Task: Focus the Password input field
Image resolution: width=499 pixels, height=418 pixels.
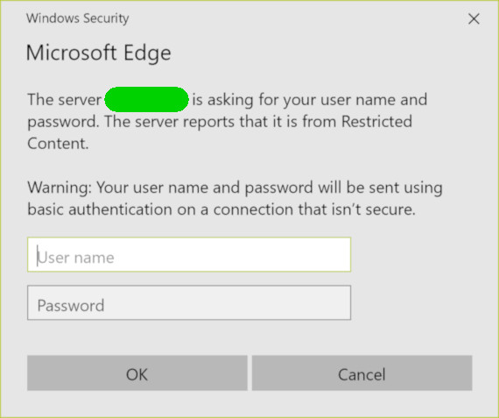Action: click(189, 302)
